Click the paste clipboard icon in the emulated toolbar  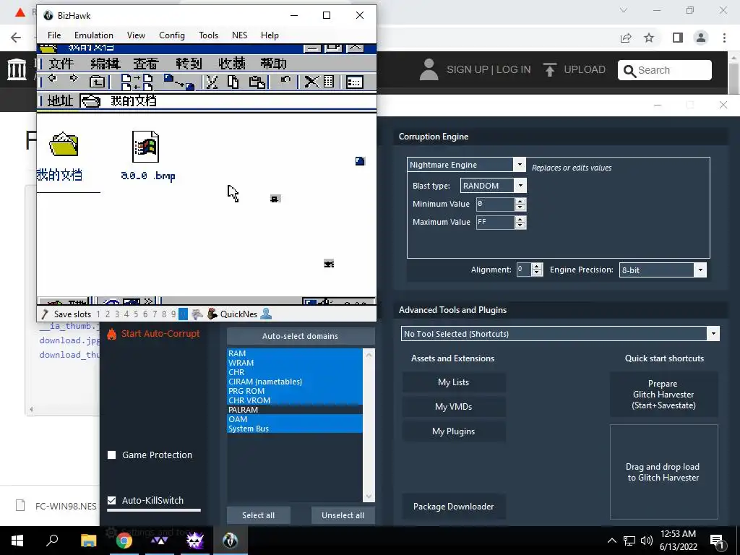tap(257, 82)
